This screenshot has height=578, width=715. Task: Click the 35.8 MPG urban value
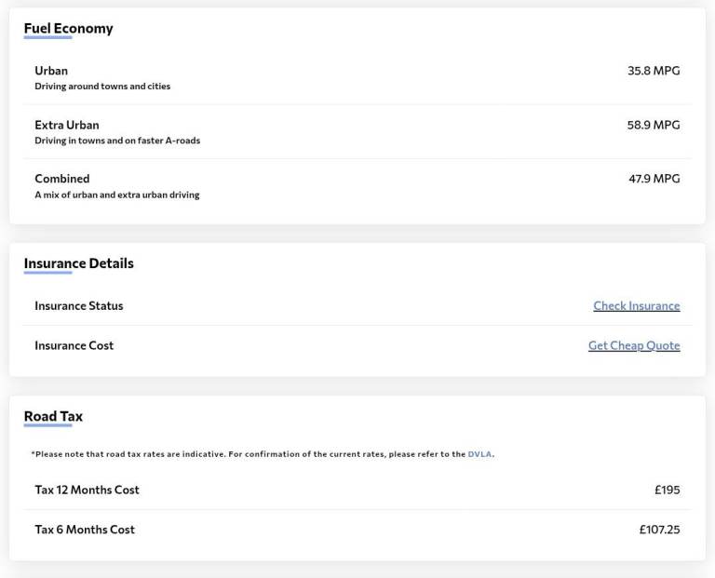tap(653, 71)
